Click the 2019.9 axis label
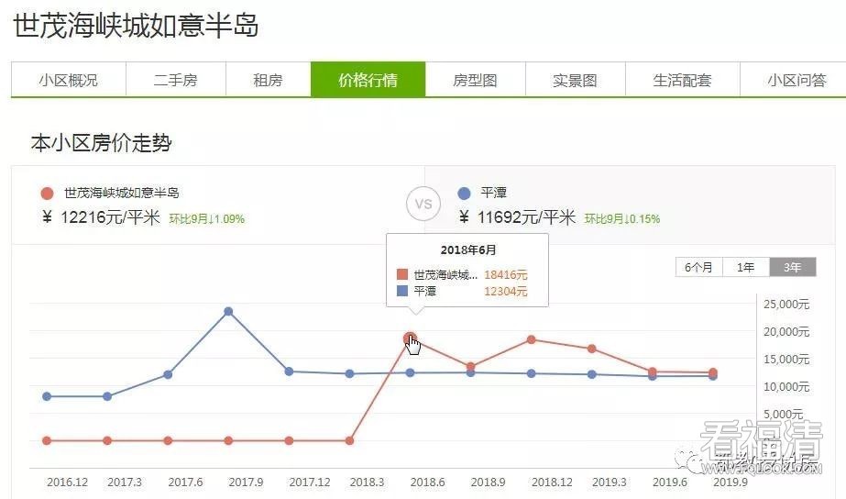Screen dimensions: 846x499 click(x=730, y=482)
